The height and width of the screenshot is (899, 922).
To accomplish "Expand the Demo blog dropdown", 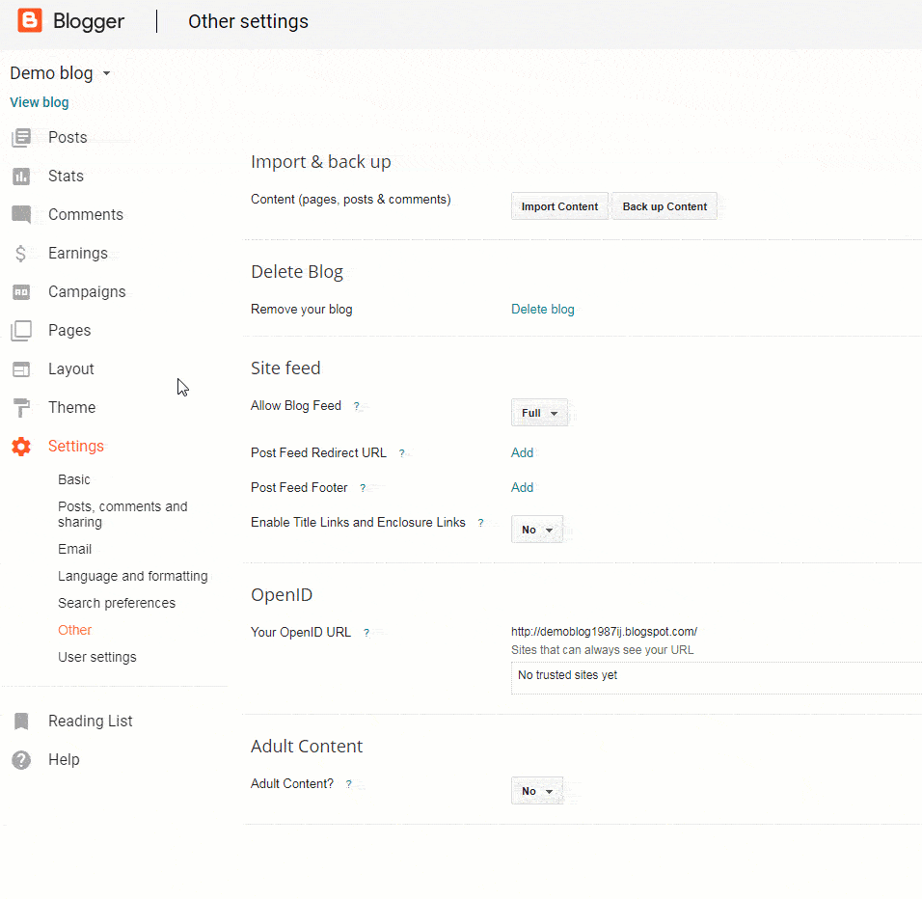I will [x=60, y=72].
